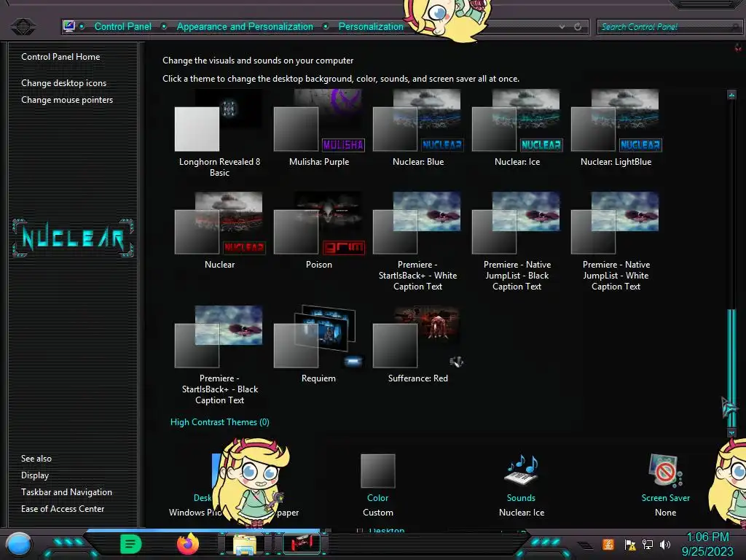Select the Nuclear: LightBlue theme
746x560 pixels.
616,128
